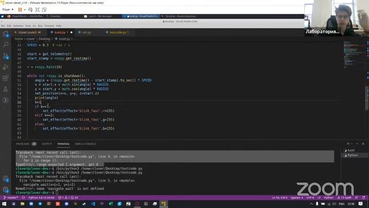Select Desktop in the breadcrumb path
This screenshot has width=369, height=208.
[x=44, y=39]
